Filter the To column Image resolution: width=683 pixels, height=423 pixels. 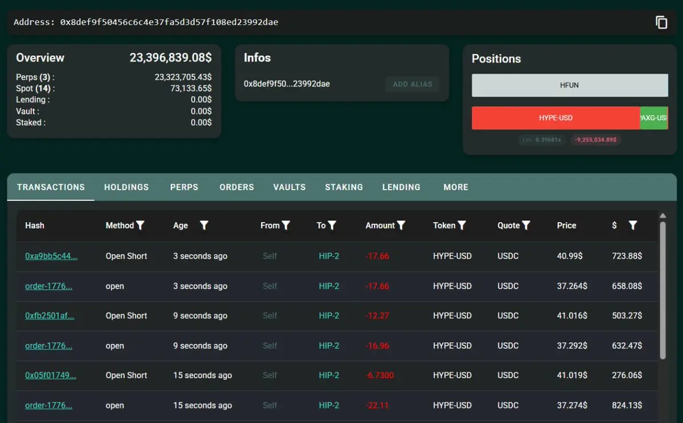332,225
